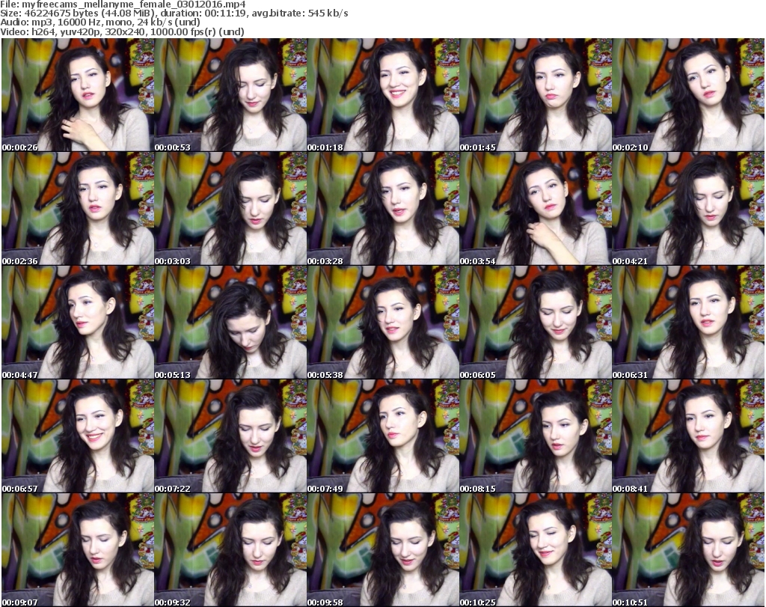The image size is (766, 607).
Task: Select the thumbnail frame at 00:02:36
Action: pyautogui.click(x=78, y=209)
